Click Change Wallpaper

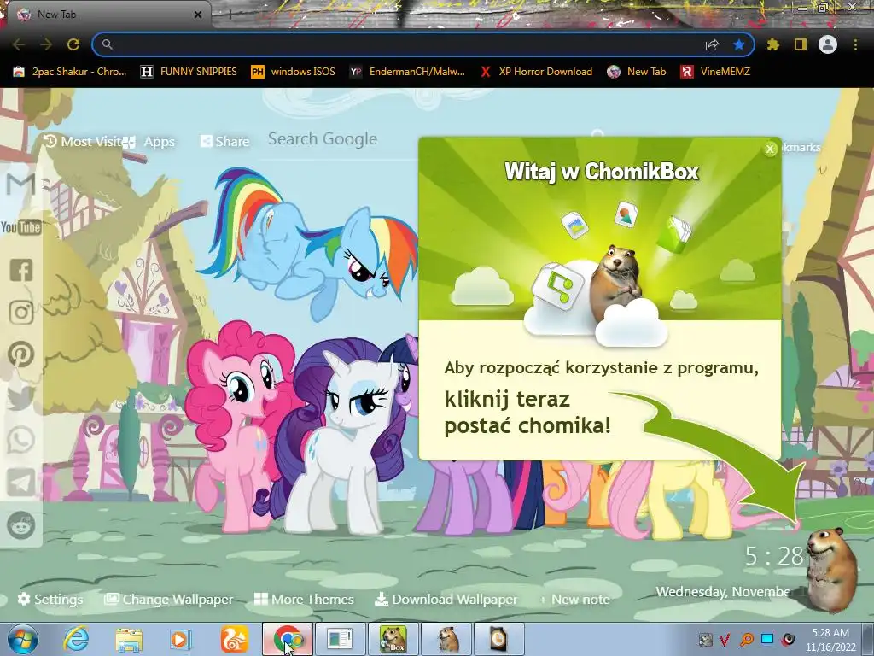coord(169,599)
